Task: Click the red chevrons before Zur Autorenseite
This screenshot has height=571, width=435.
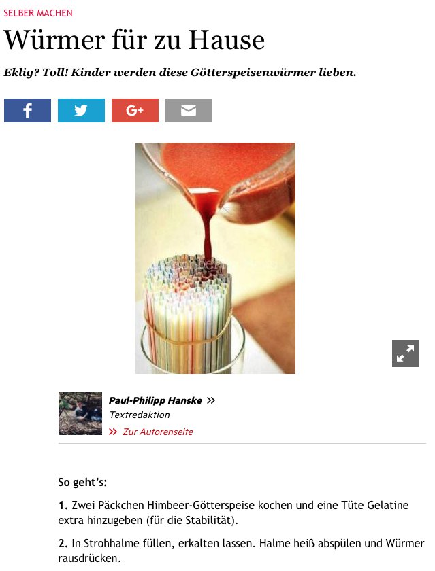Action: [x=113, y=432]
